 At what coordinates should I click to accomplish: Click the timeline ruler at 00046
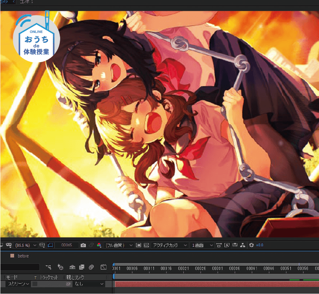tap(269, 269)
